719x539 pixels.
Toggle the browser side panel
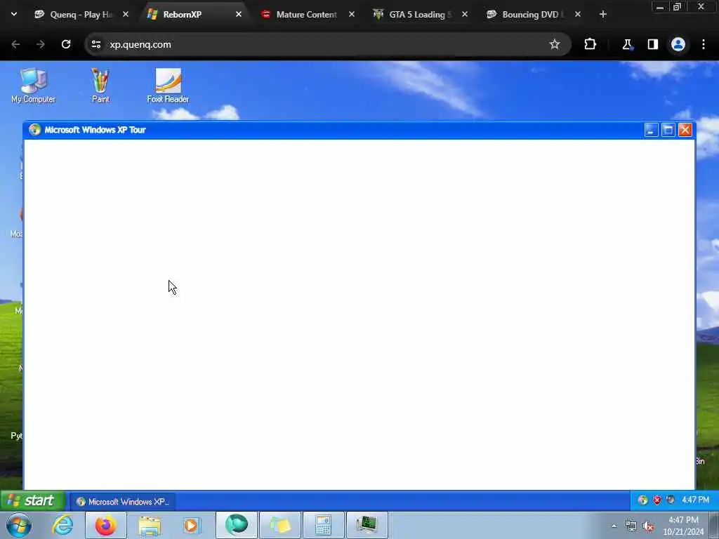(652, 44)
